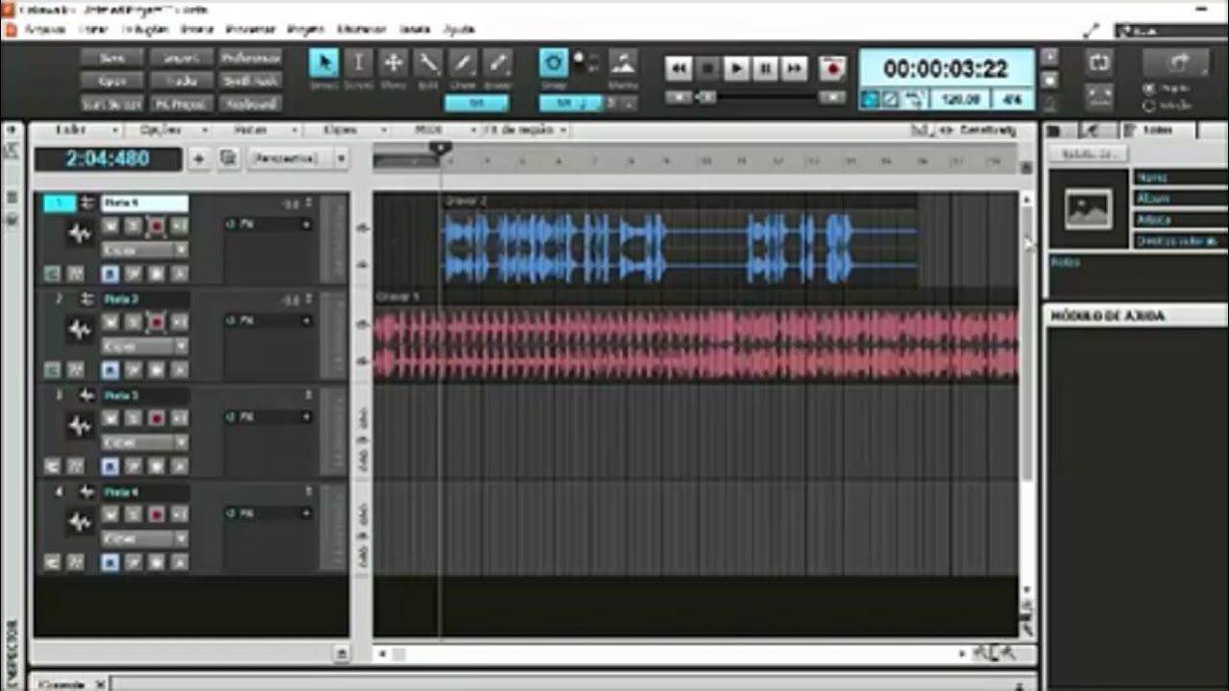Close the Console tab at bottom
This screenshot has width=1229, height=691.
[100, 684]
